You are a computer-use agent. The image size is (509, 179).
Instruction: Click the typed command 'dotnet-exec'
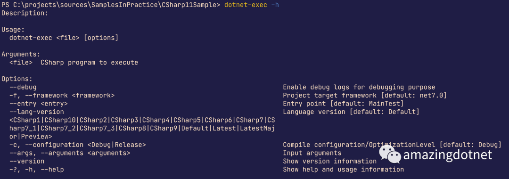click(x=246, y=5)
